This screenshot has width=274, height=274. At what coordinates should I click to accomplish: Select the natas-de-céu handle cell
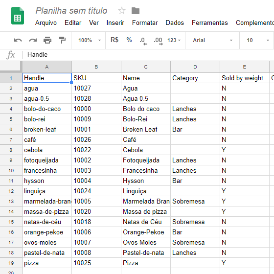[47, 222]
